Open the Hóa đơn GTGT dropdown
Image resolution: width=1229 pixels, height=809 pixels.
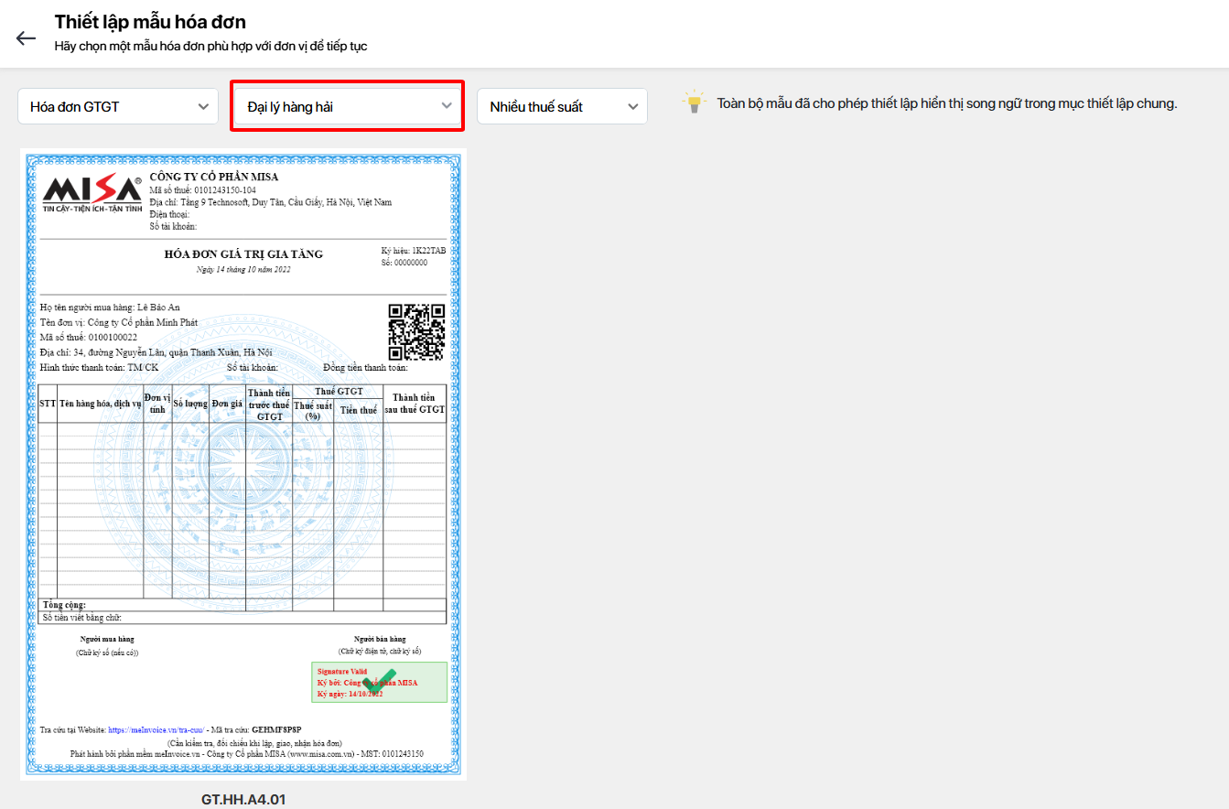pos(118,106)
